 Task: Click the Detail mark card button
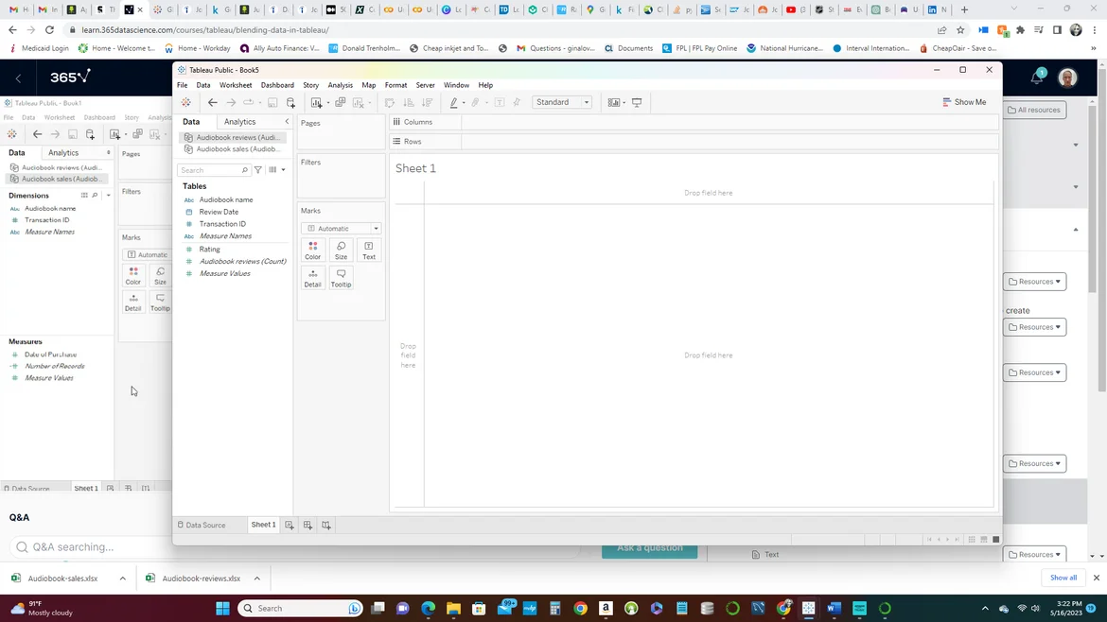coord(312,277)
